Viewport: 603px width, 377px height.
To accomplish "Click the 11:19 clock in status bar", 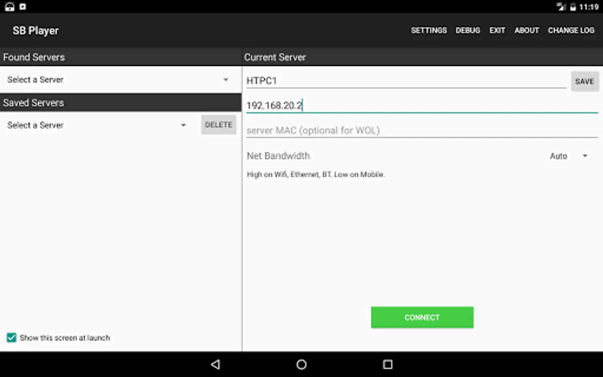I will pyautogui.click(x=589, y=7).
